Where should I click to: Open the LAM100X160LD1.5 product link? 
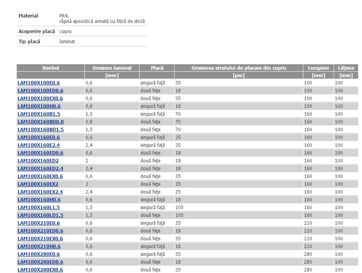[x=40, y=215]
